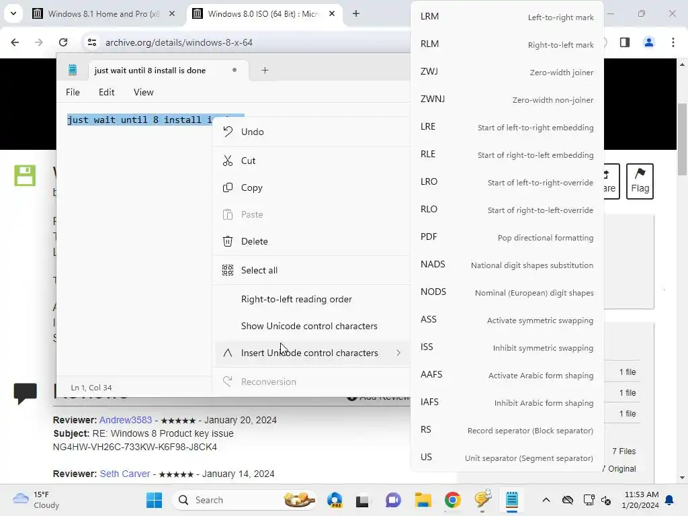Click the archive.org address bar URL

point(179,42)
